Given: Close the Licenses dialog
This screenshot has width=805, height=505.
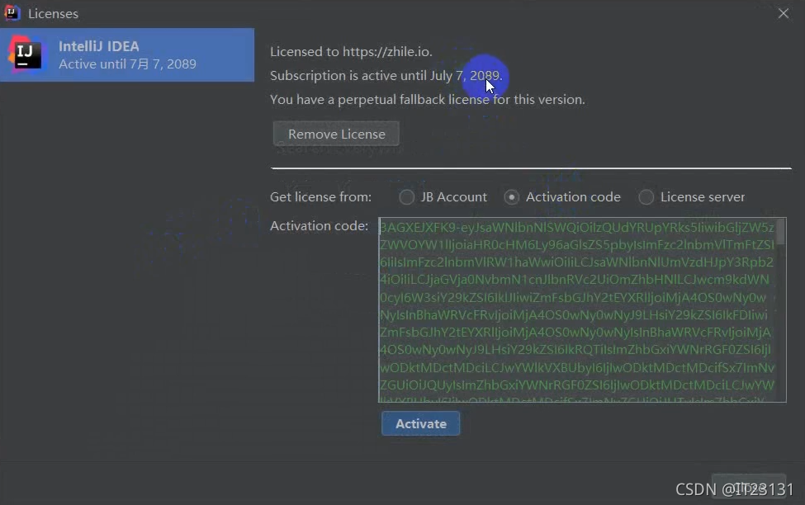Looking at the screenshot, I should (x=783, y=13).
